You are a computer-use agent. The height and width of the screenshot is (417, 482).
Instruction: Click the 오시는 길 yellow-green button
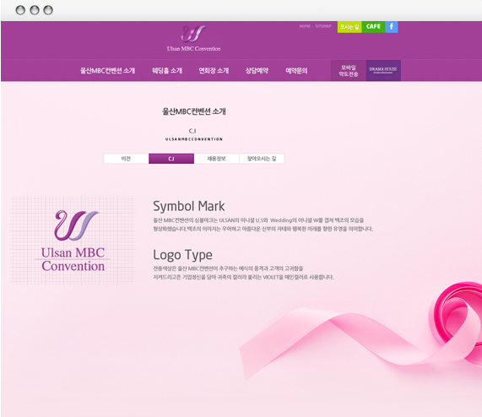(x=349, y=27)
